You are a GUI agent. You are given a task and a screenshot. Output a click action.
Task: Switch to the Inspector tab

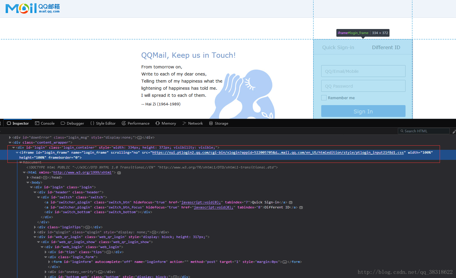pos(18,123)
